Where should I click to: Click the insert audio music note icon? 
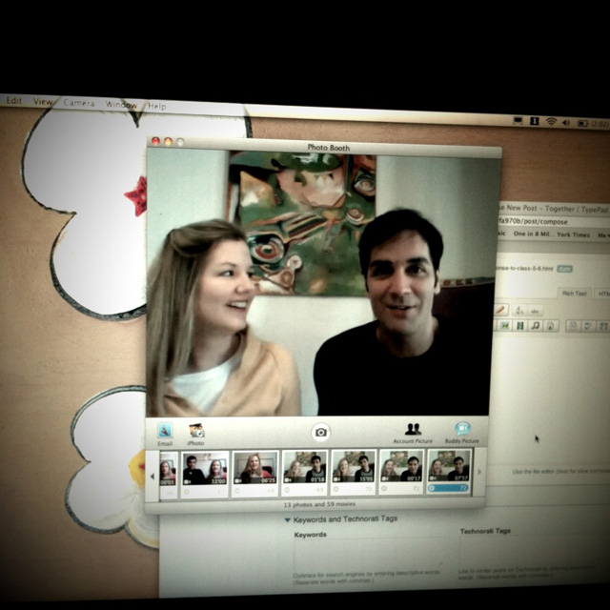536,326
